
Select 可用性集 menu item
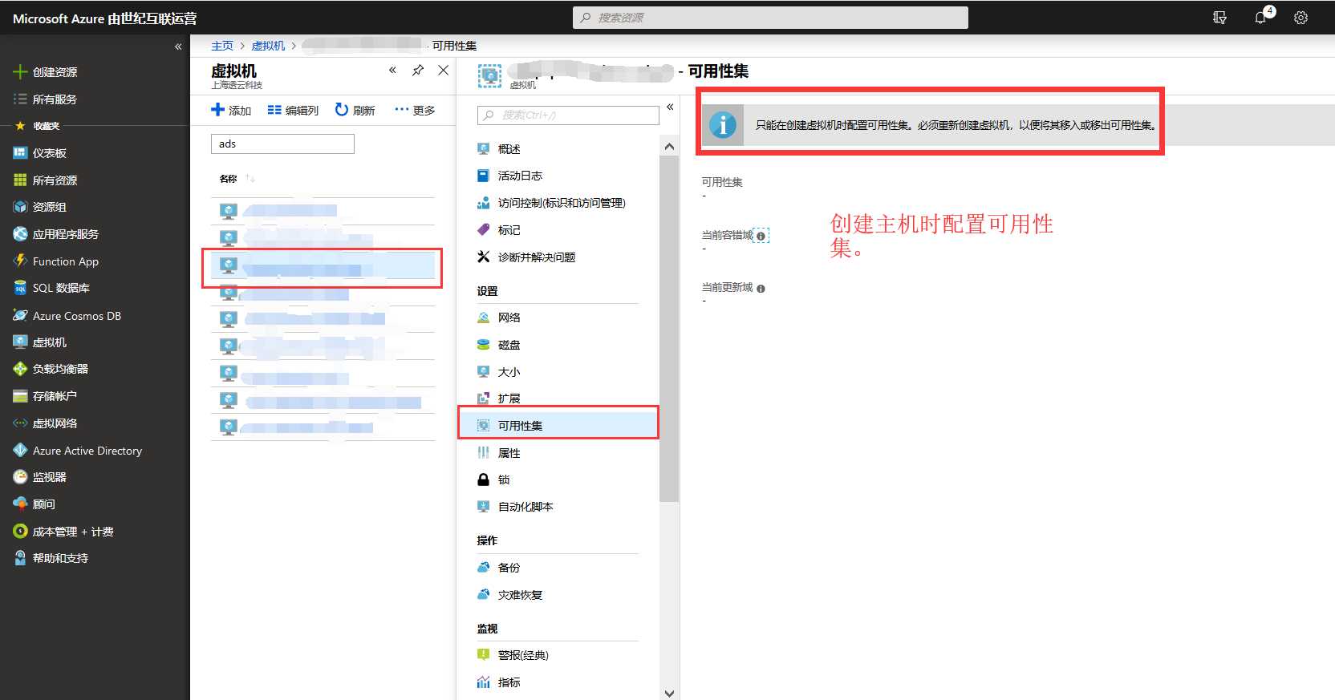558,426
